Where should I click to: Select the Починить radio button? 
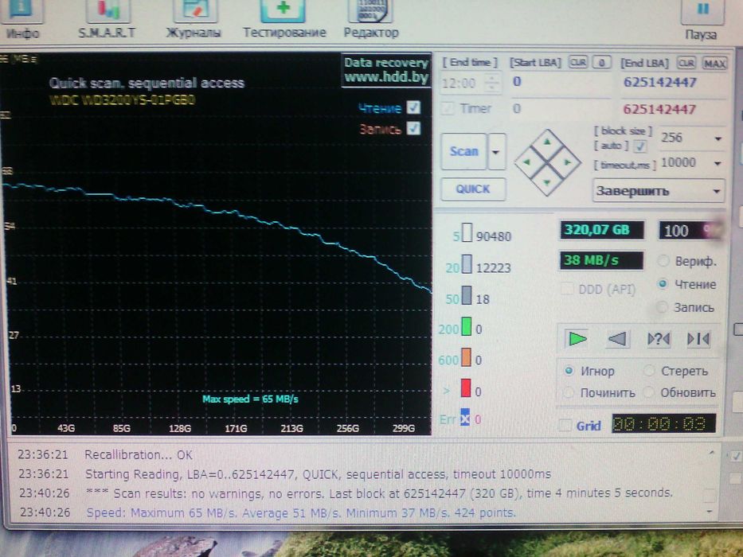(569, 392)
